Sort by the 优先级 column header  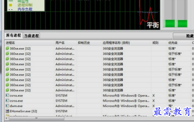tap(173, 43)
